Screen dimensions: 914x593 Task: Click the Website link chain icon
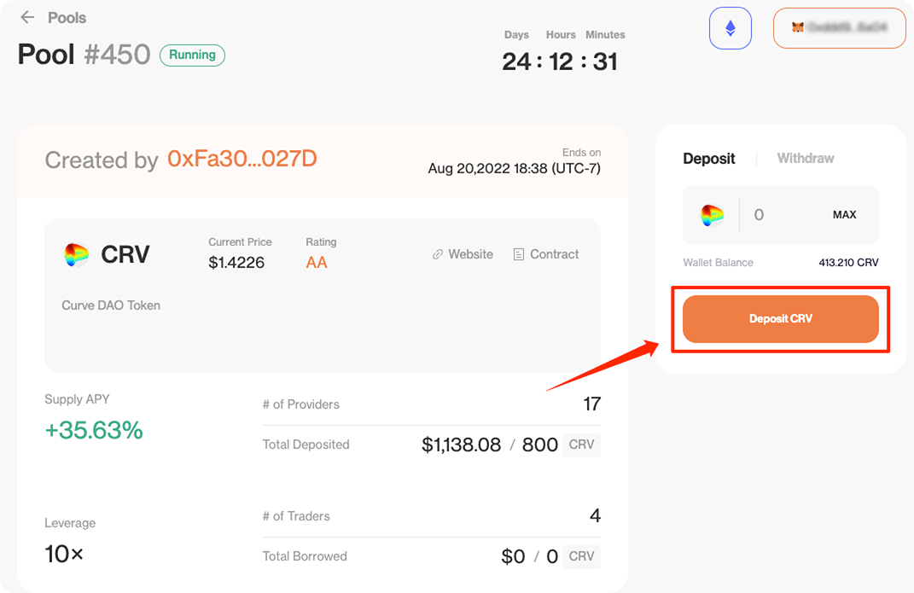(438, 254)
